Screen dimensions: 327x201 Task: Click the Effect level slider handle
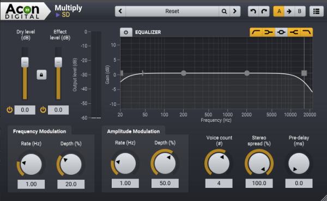click(x=58, y=62)
